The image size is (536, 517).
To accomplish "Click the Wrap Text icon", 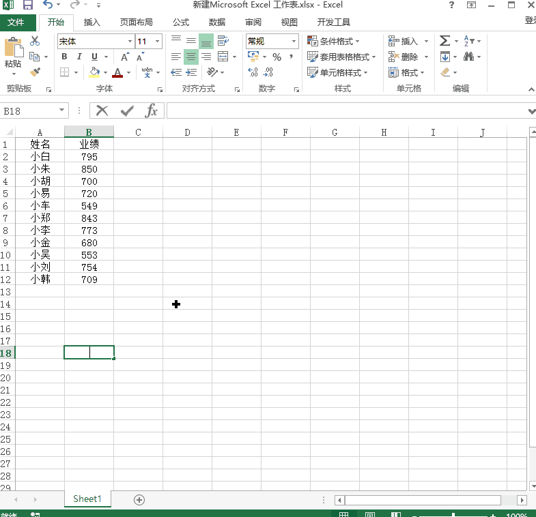I will pos(223,41).
